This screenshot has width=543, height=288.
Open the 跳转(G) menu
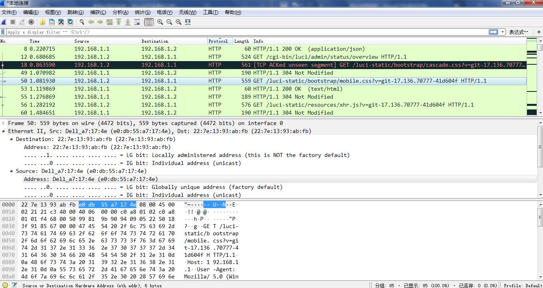coord(76,12)
